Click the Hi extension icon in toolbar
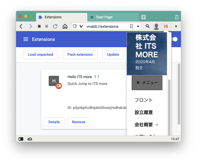197x163 pixels. point(166,26)
